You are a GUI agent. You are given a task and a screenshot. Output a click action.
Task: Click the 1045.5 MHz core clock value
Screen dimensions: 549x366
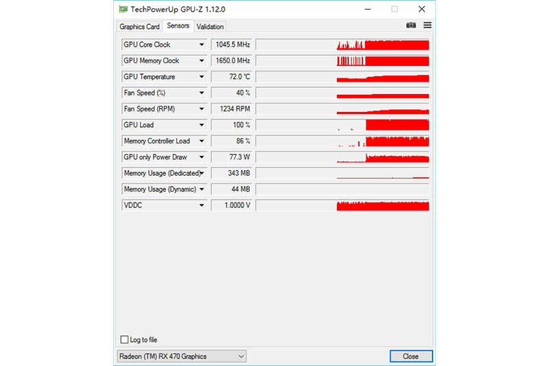coord(231,45)
